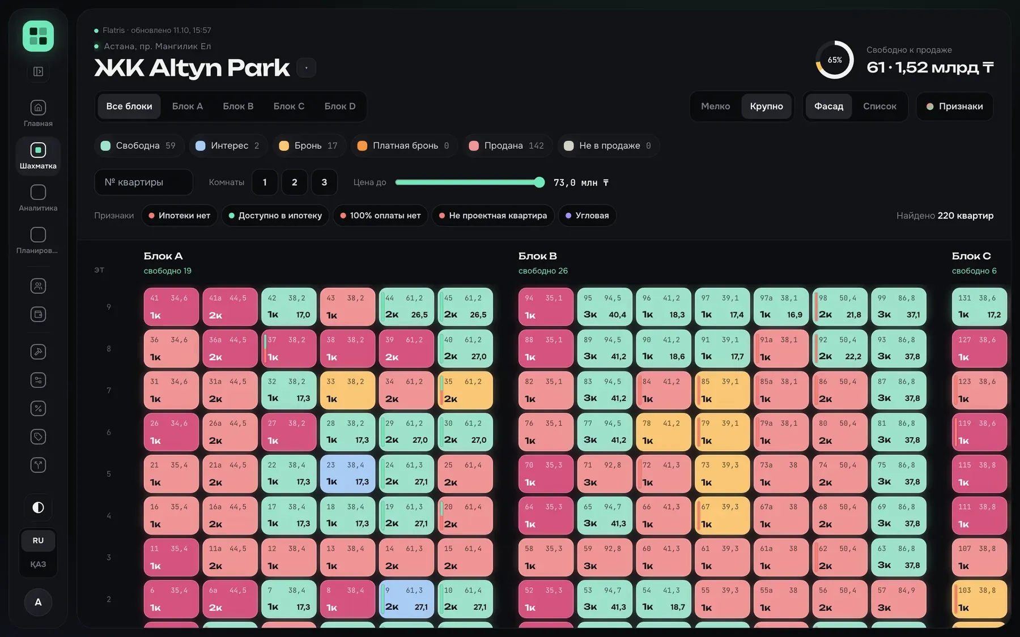Screen dimensions: 1020x637
Task: Open the users icon in sidebar
Action: [x=38, y=286]
